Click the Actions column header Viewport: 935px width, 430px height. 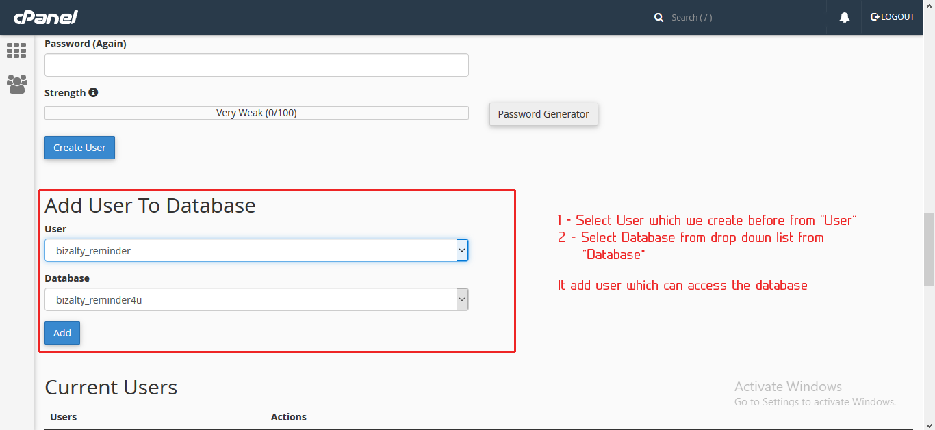(288, 417)
